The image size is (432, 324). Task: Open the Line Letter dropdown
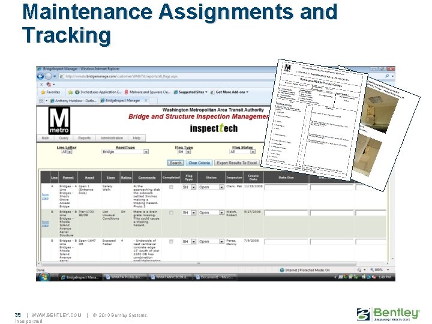pyautogui.click(x=67, y=152)
